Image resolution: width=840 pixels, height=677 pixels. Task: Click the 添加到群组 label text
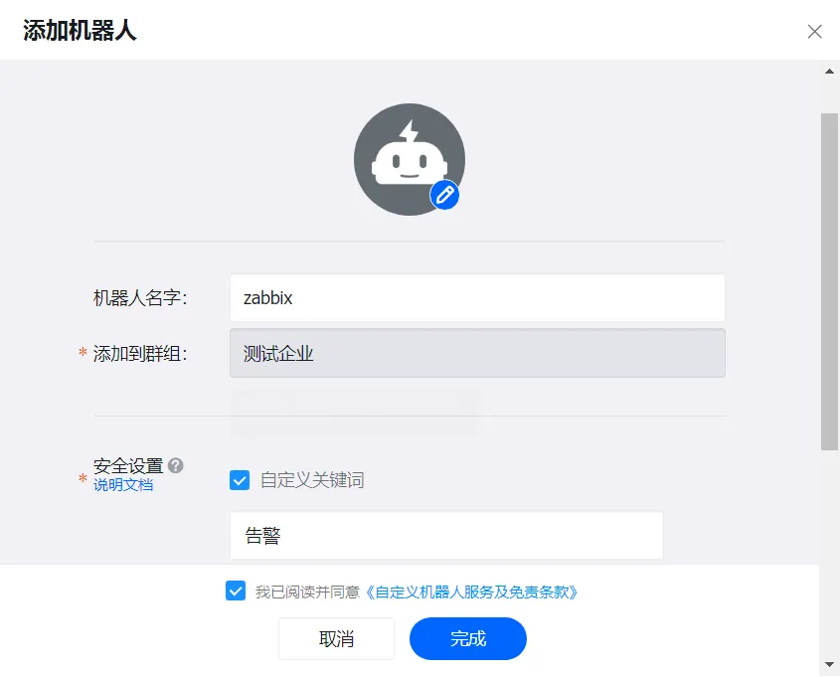click(x=140, y=353)
